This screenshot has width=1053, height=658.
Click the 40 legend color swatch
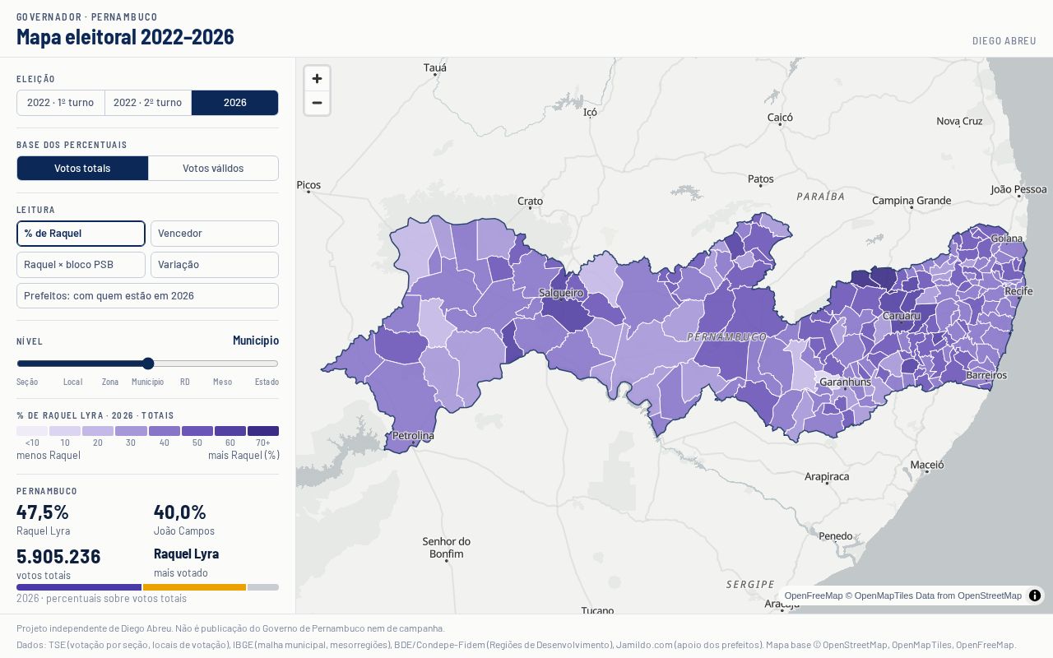coord(164,431)
